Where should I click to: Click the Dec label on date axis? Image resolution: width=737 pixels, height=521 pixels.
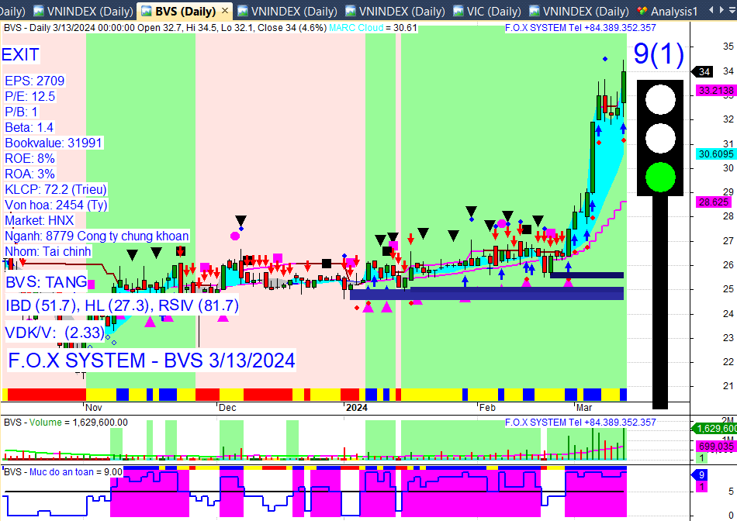tap(227, 407)
